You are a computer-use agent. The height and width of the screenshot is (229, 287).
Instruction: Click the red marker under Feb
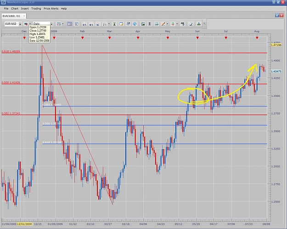pyautogui.click(x=83, y=38)
